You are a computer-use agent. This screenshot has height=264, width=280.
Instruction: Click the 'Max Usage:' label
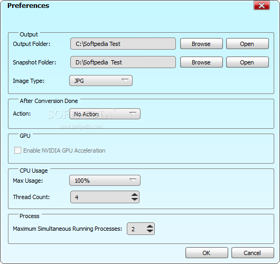coord(28,181)
